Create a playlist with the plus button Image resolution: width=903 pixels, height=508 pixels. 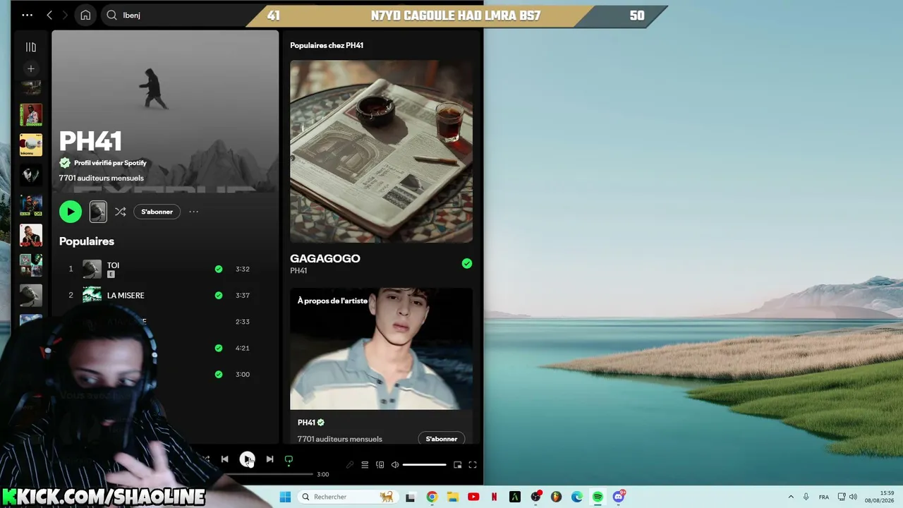[30, 68]
